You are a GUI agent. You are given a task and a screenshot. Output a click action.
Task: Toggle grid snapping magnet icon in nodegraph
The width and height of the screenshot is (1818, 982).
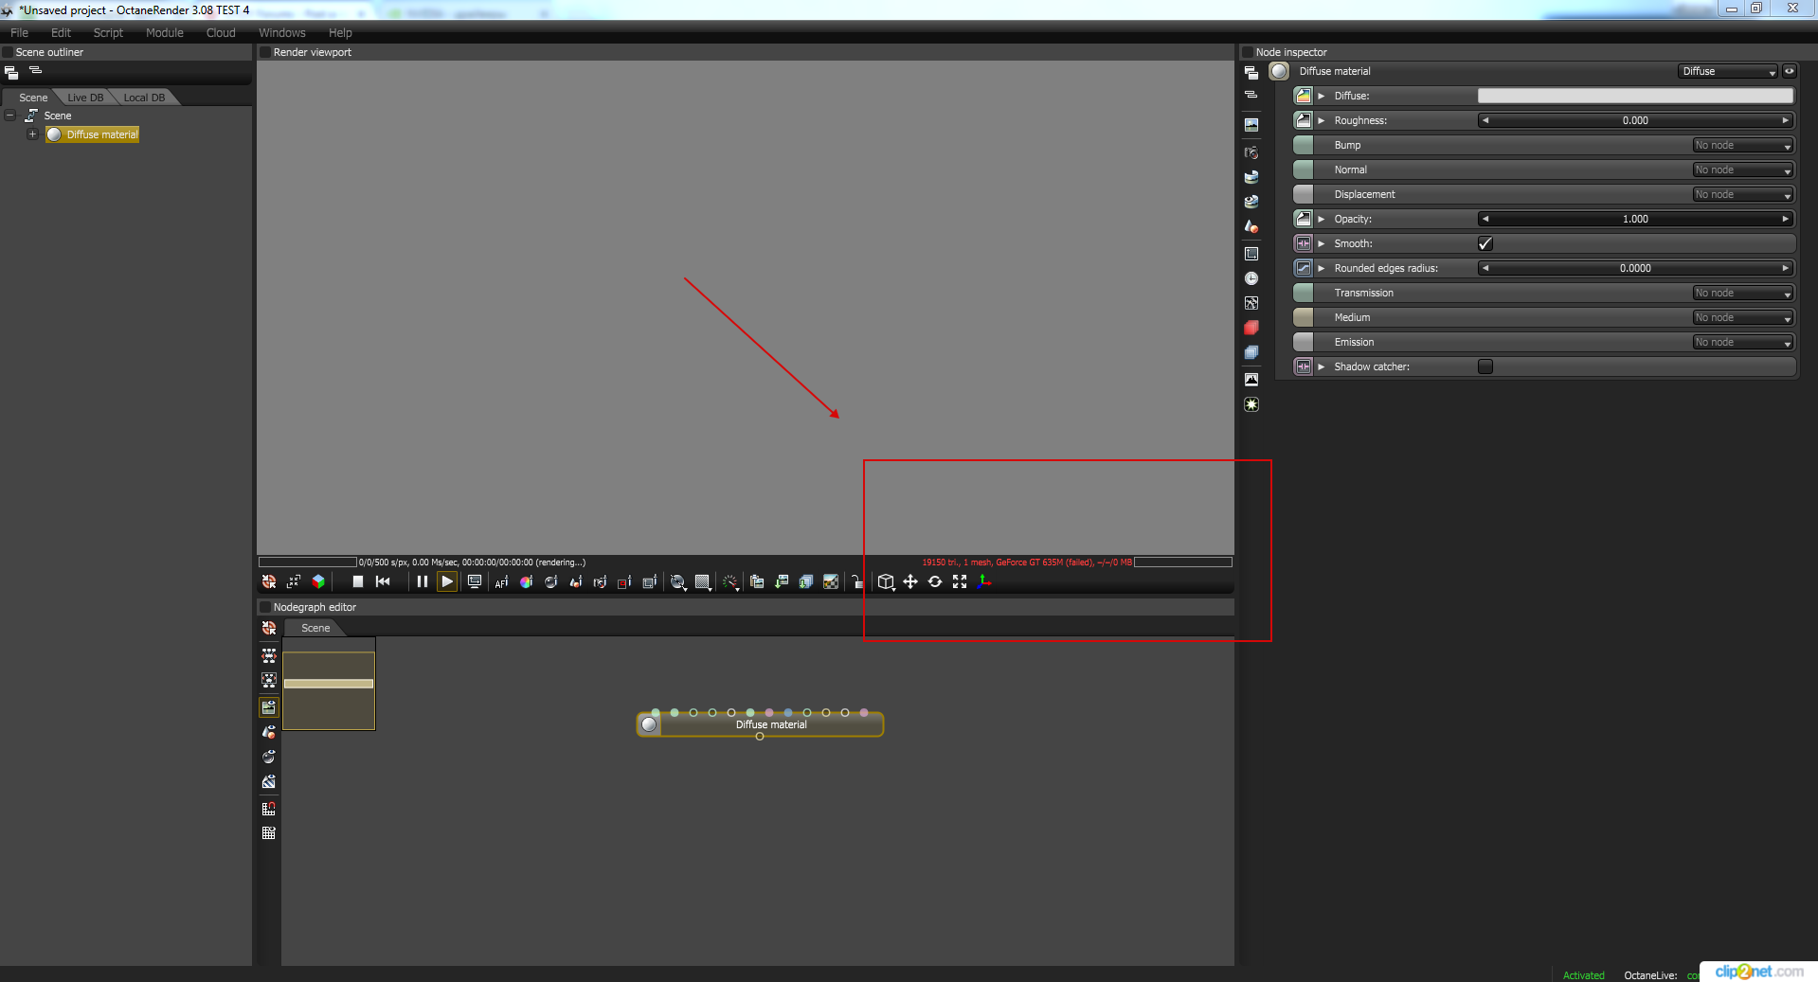(x=269, y=808)
